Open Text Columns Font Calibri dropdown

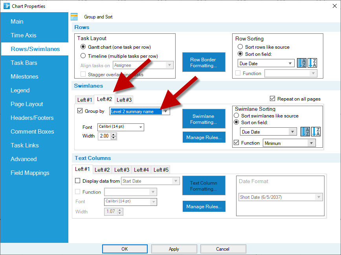pos(130,202)
